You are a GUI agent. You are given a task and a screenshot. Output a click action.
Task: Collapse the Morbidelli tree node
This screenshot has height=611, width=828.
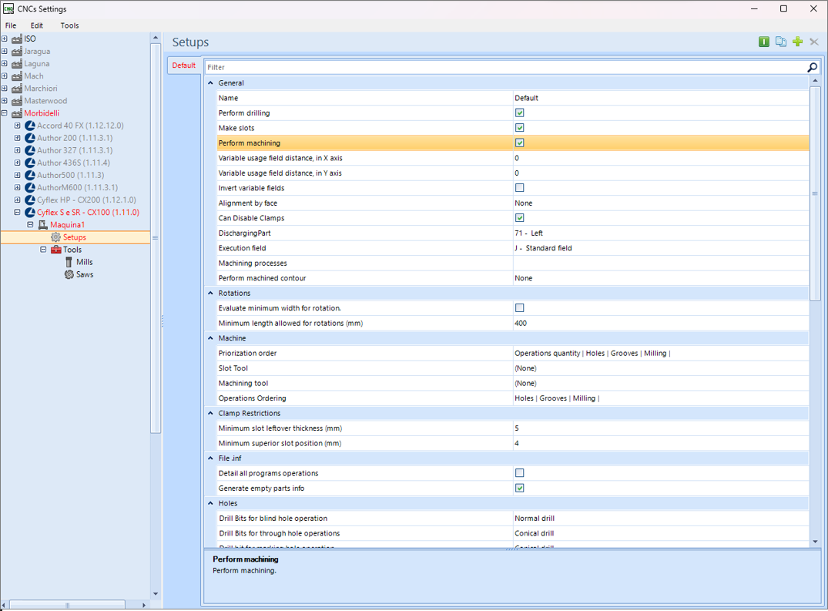click(4, 113)
